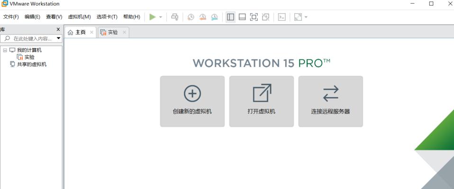Open the library search filter dropdown
The image size is (454, 189).
tap(58, 38)
